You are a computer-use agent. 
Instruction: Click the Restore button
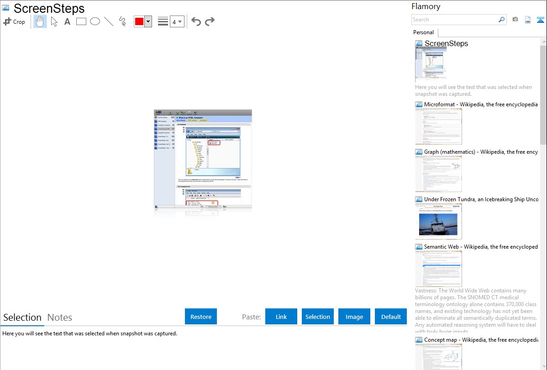click(x=201, y=317)
